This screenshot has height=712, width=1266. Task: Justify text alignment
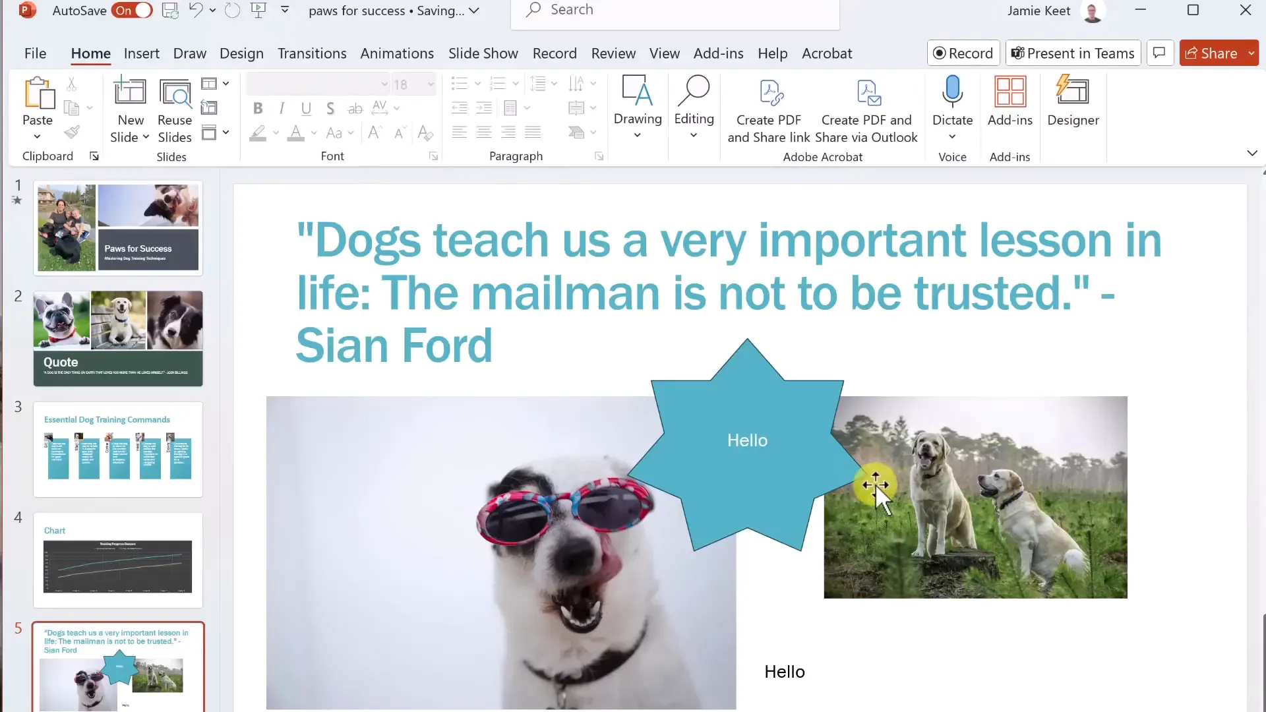[x=533, y=133]
